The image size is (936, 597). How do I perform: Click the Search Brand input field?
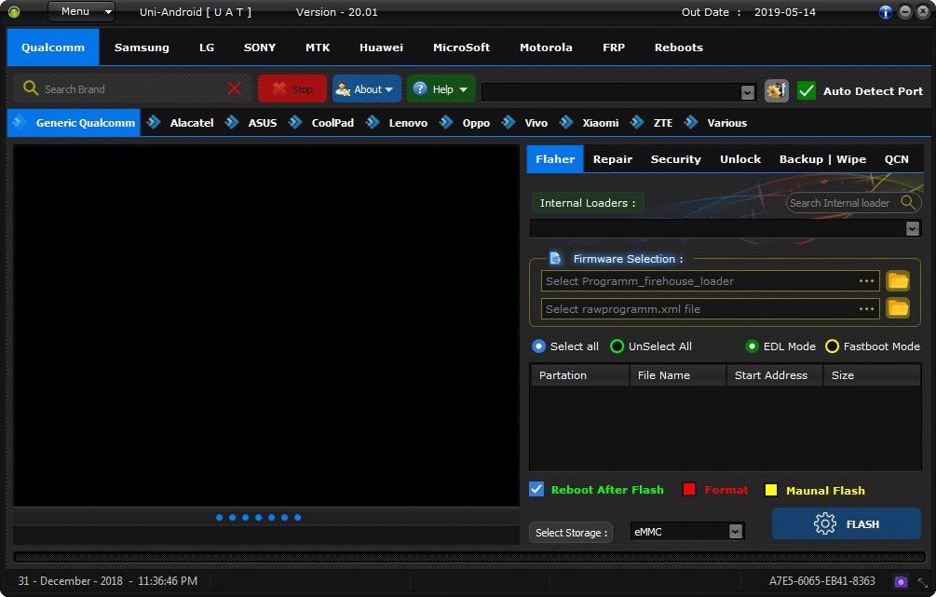(131, 89)
